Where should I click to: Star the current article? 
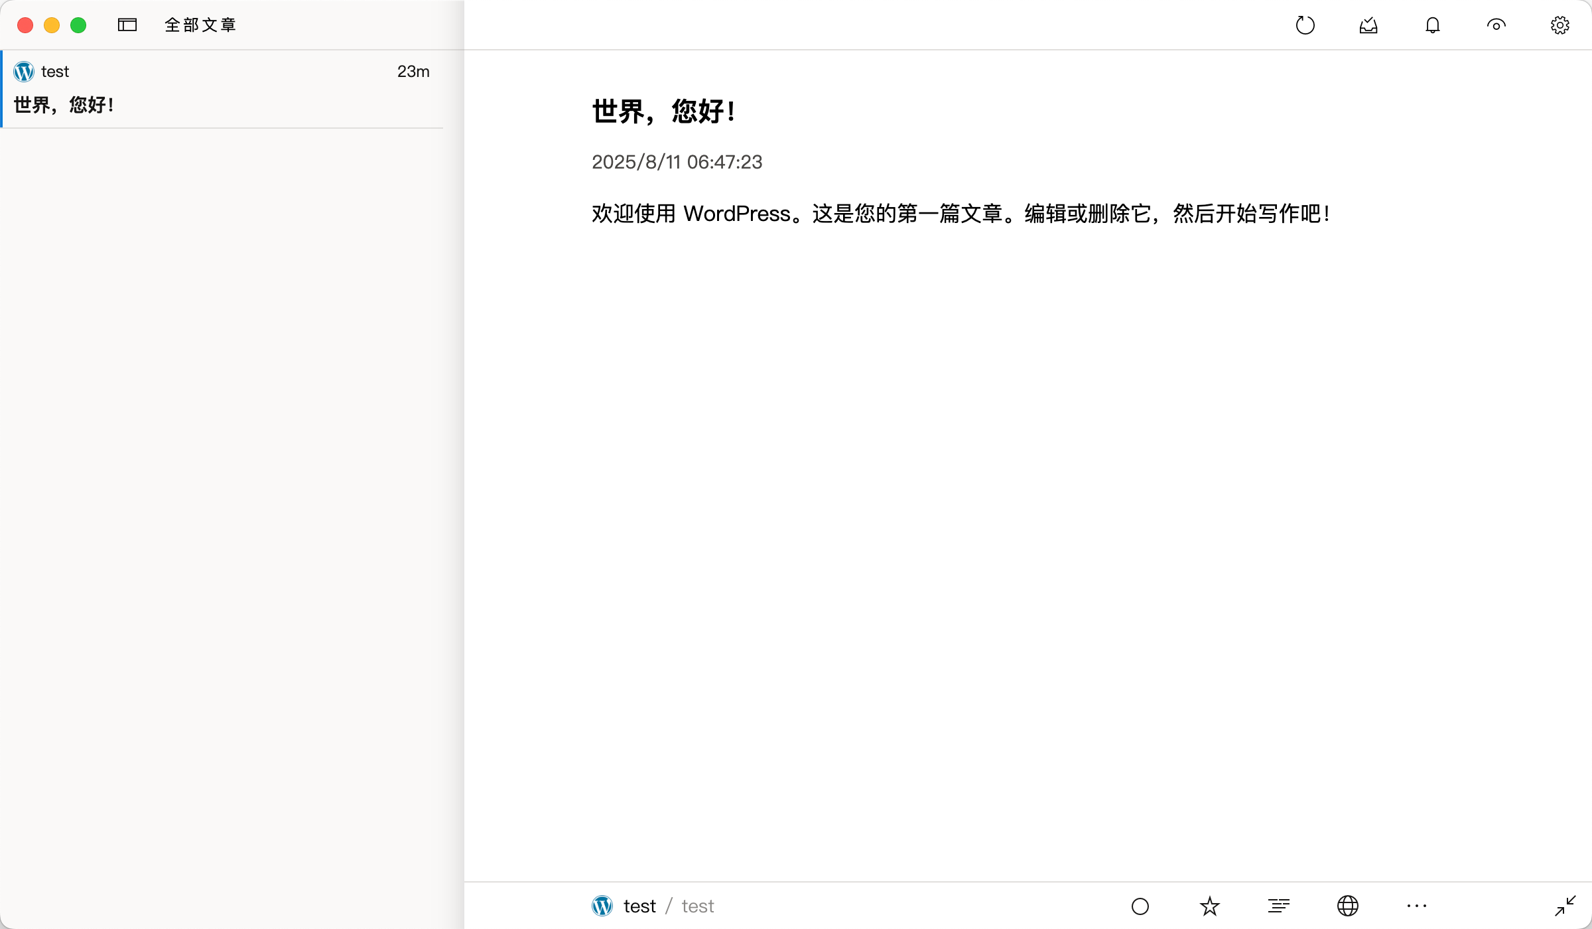pyautogui.click(x=1209, y=906)
